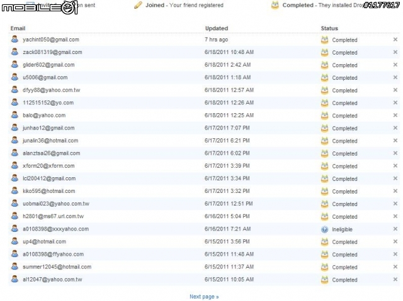Select the email 112515152@yo.com

(48, 102)
